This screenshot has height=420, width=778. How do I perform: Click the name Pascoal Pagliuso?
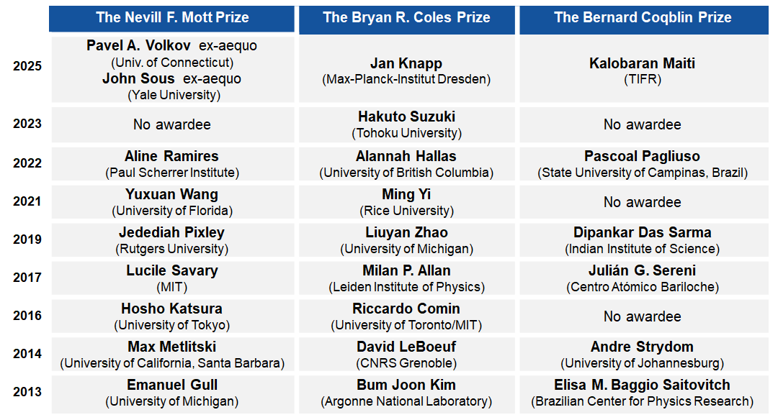[x=642, y=156]
